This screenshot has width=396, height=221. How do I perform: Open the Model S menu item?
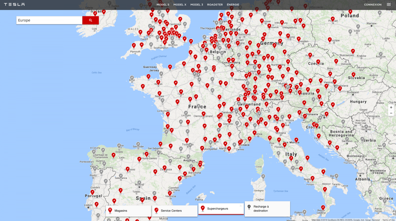tap(163, 5)
